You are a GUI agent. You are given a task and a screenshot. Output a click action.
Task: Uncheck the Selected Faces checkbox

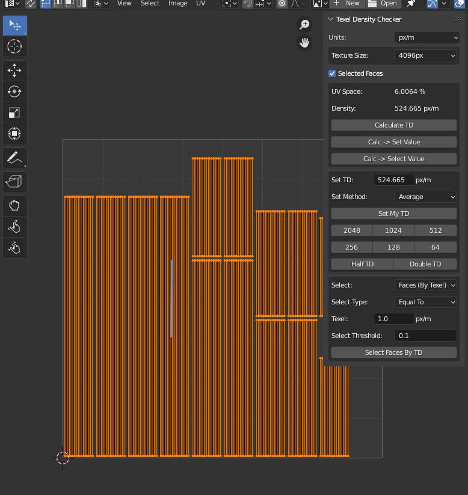[332, 73]
